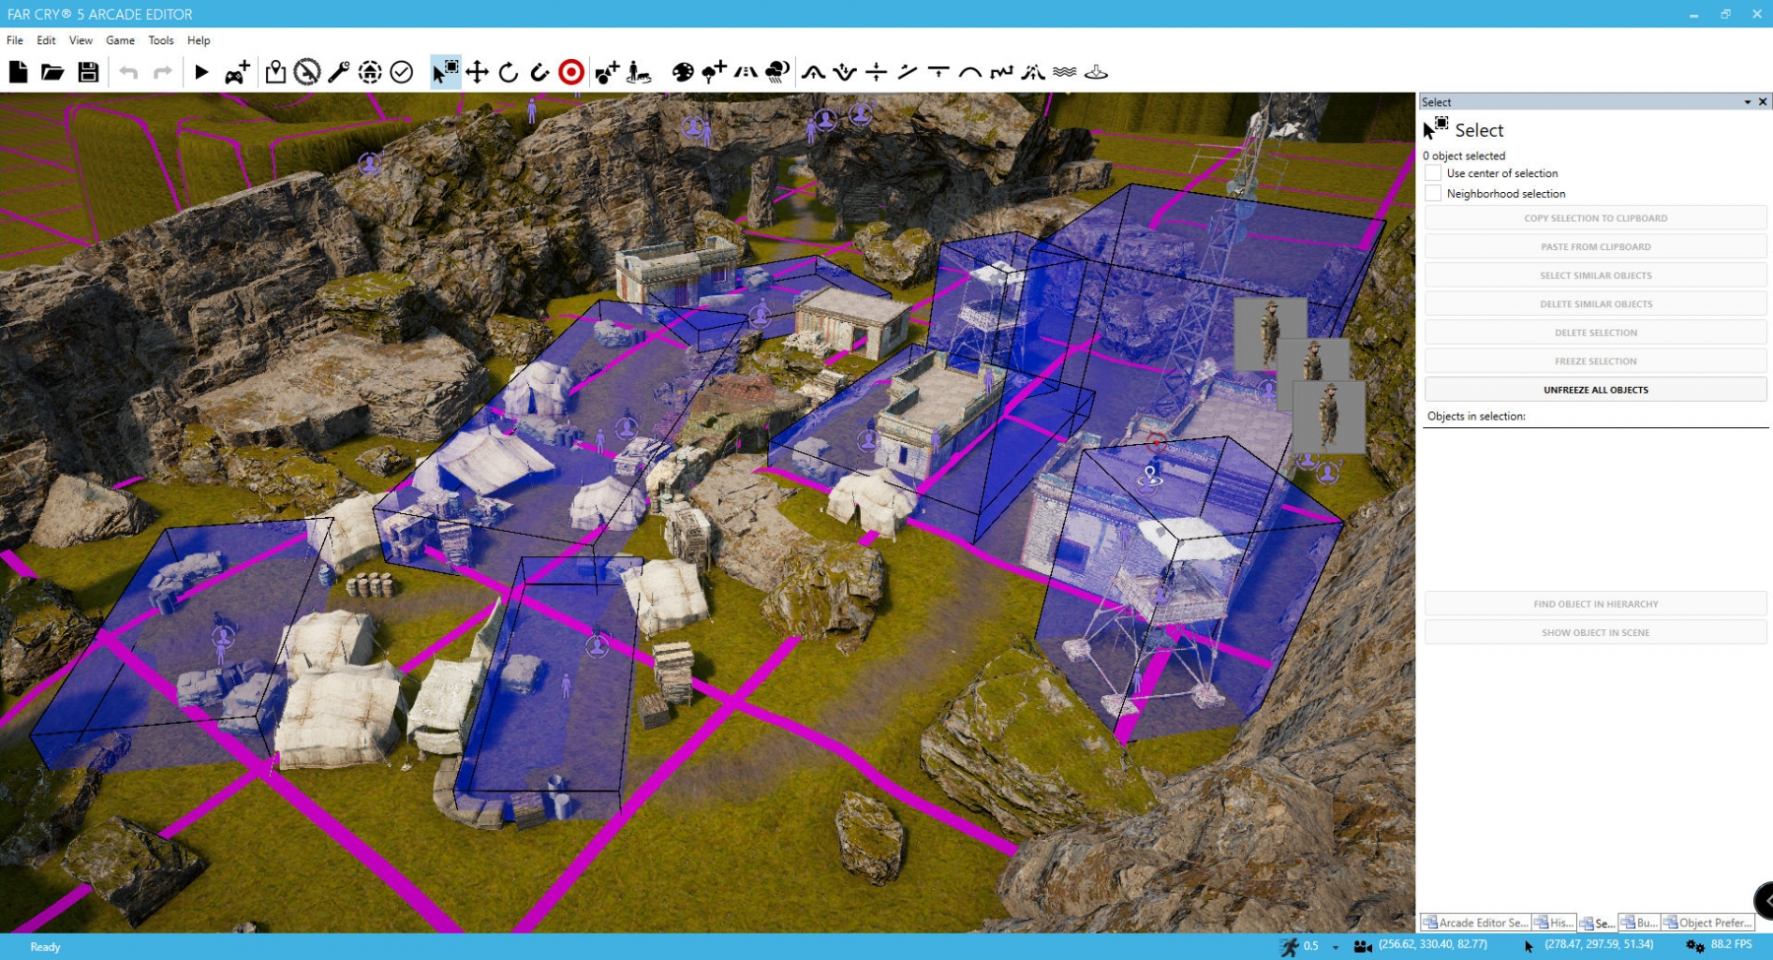
Task: Click the Play map button in toolbar
Action: (x=201, y=72)
